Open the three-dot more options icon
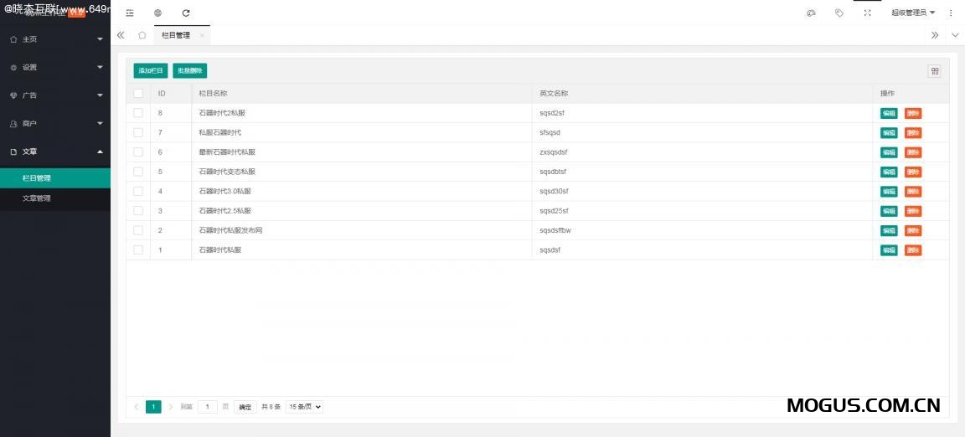Image resolution: width=965 pixels, height=437 pixels. coord(951,13)
